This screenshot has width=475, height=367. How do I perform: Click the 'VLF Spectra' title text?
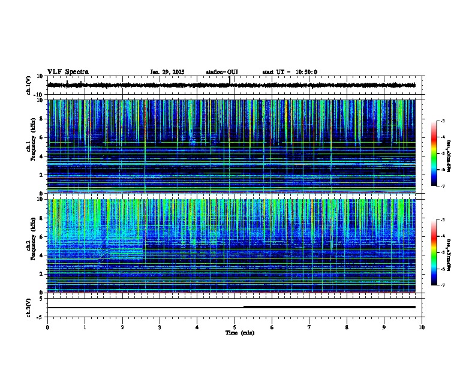tap(68, 72)
